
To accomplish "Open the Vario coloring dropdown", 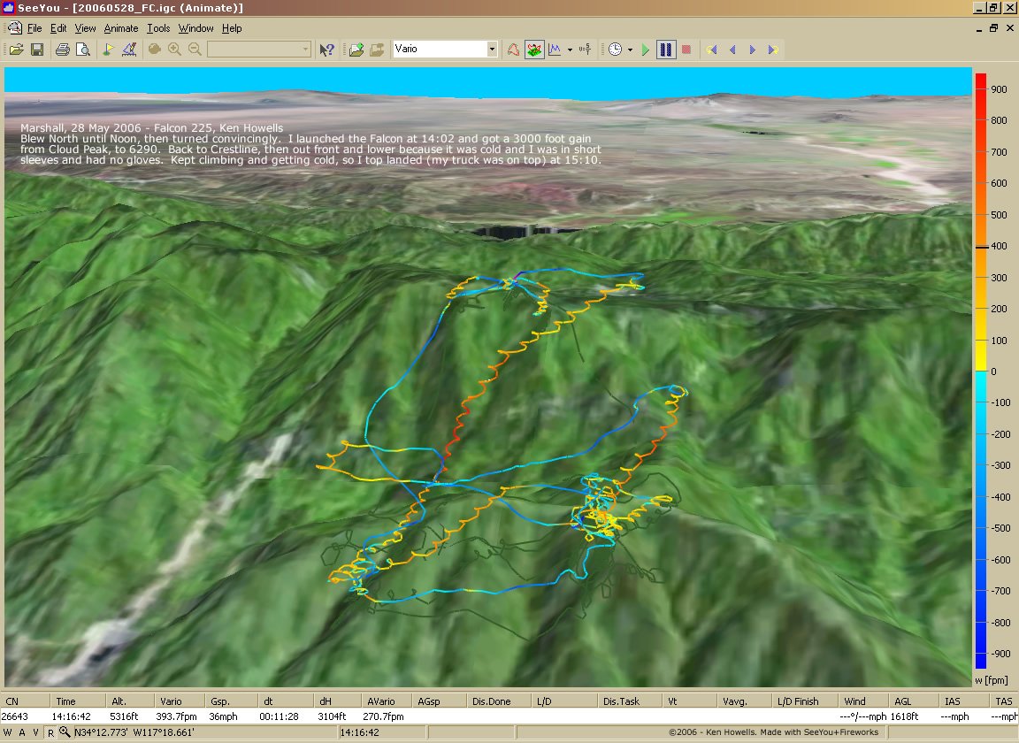I will (x=492, y=50).
